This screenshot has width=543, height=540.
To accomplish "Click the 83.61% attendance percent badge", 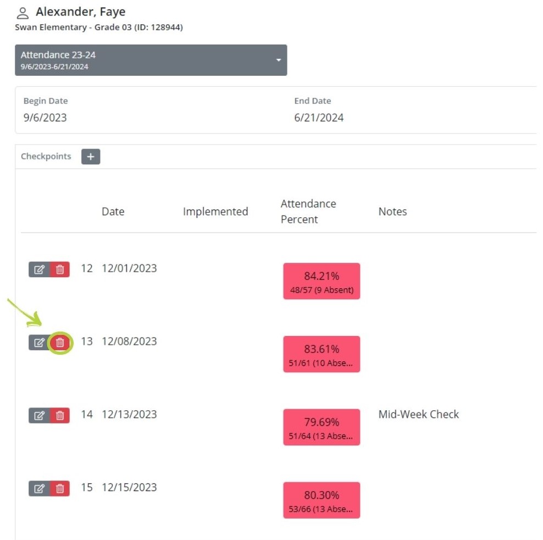I will click(x=322, y=354).
